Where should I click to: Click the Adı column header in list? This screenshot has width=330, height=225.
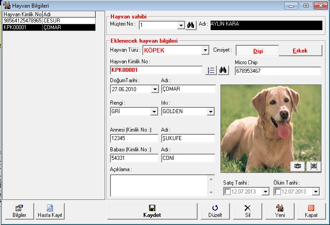coord(69,14)
